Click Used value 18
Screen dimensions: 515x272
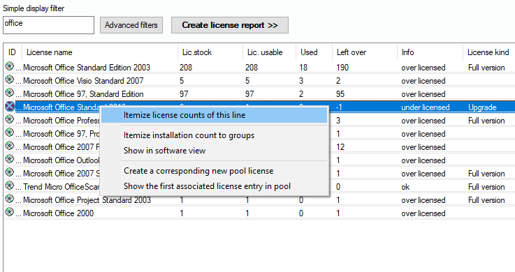303,68
